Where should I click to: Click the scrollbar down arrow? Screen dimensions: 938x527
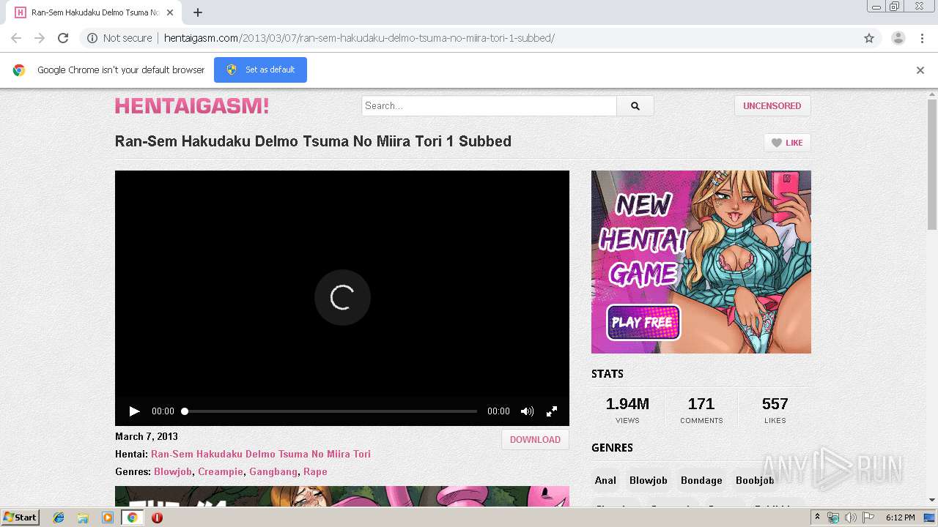coord(931,500)
